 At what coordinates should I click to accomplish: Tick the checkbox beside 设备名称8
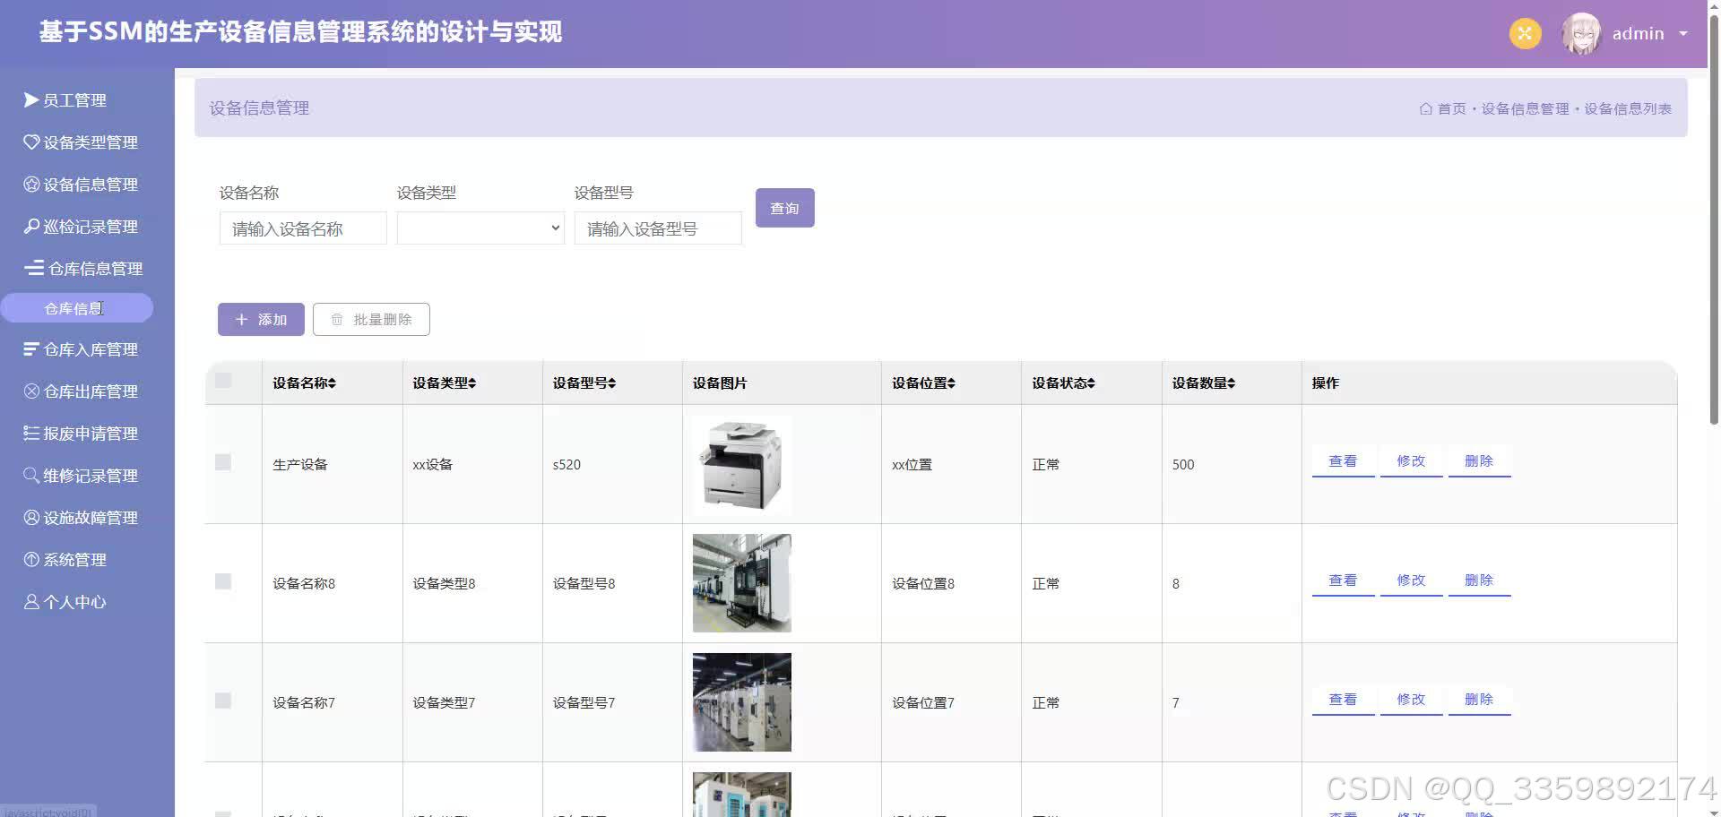pyautogui.click(x=222, y=581)
